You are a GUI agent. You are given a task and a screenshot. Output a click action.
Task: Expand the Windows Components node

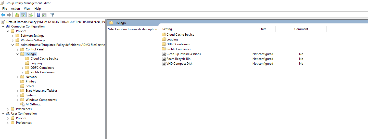coord(18,100)
